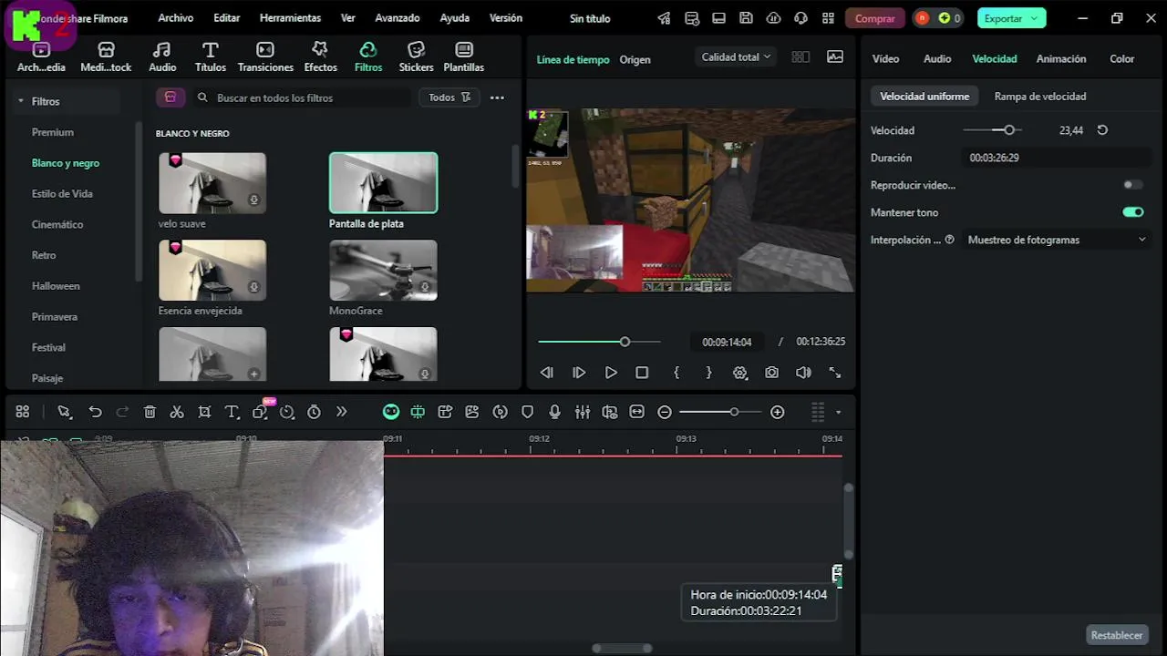This screenshot has height=656, width=1167.
Task: Toggle the Reproducir video switch
Action: 1132,185
